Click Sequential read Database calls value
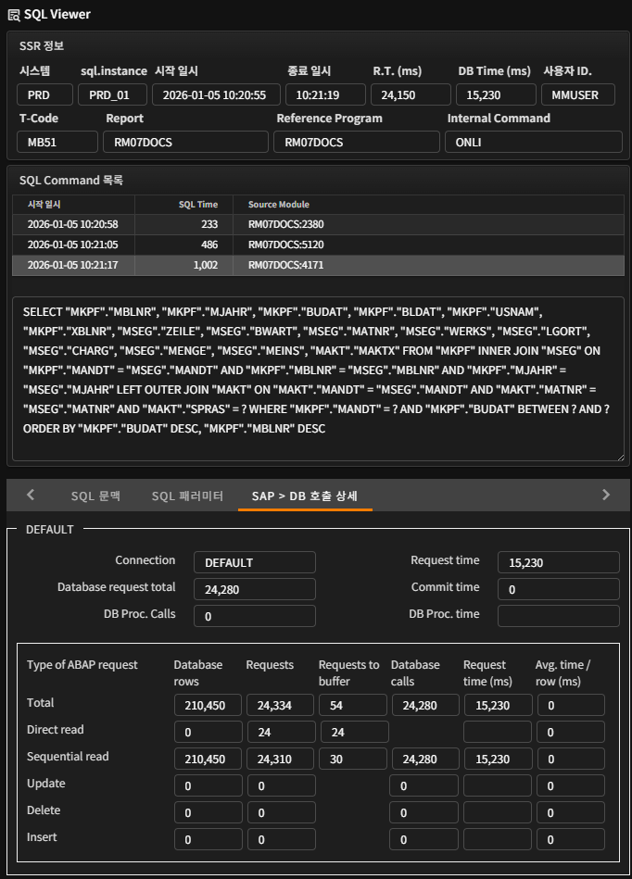Image resolution: width=632 pixels, height=879 pixels. 425,759
